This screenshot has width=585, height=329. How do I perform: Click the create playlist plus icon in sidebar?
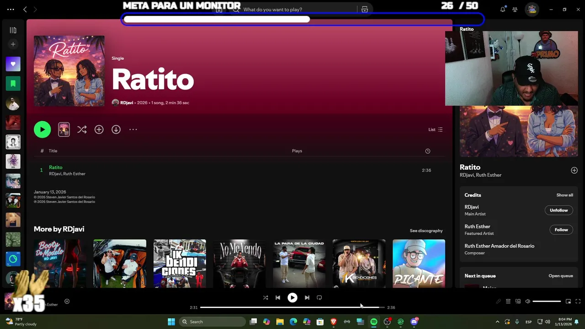click(13, 44)
